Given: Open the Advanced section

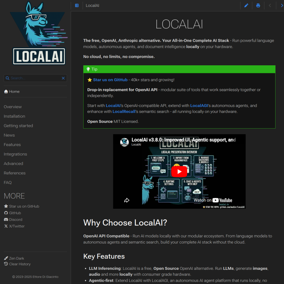Looking at the screenshot, I should click(13, 164).
